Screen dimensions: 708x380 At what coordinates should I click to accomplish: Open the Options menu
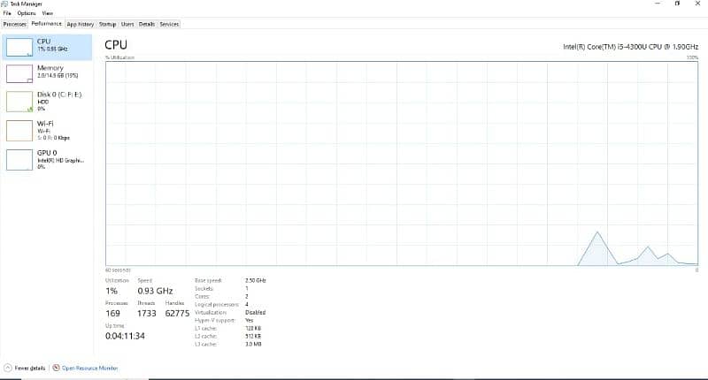(27, 13)
